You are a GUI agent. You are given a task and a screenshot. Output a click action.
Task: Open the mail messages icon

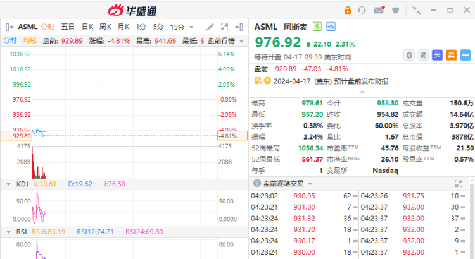point(379,10)
